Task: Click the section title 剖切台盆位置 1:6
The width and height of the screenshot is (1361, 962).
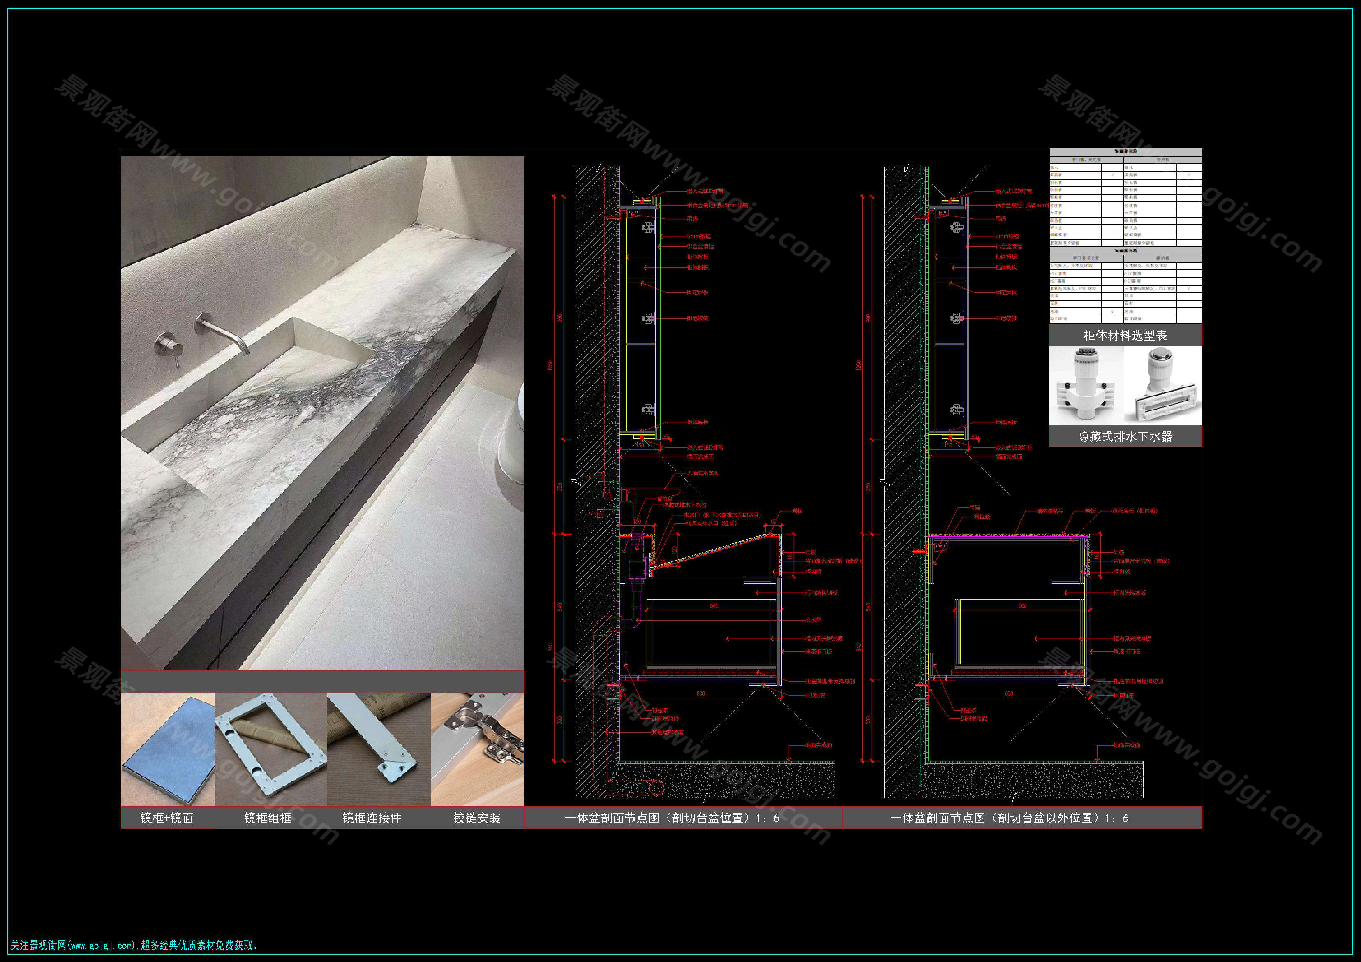Action: point(672,818)
